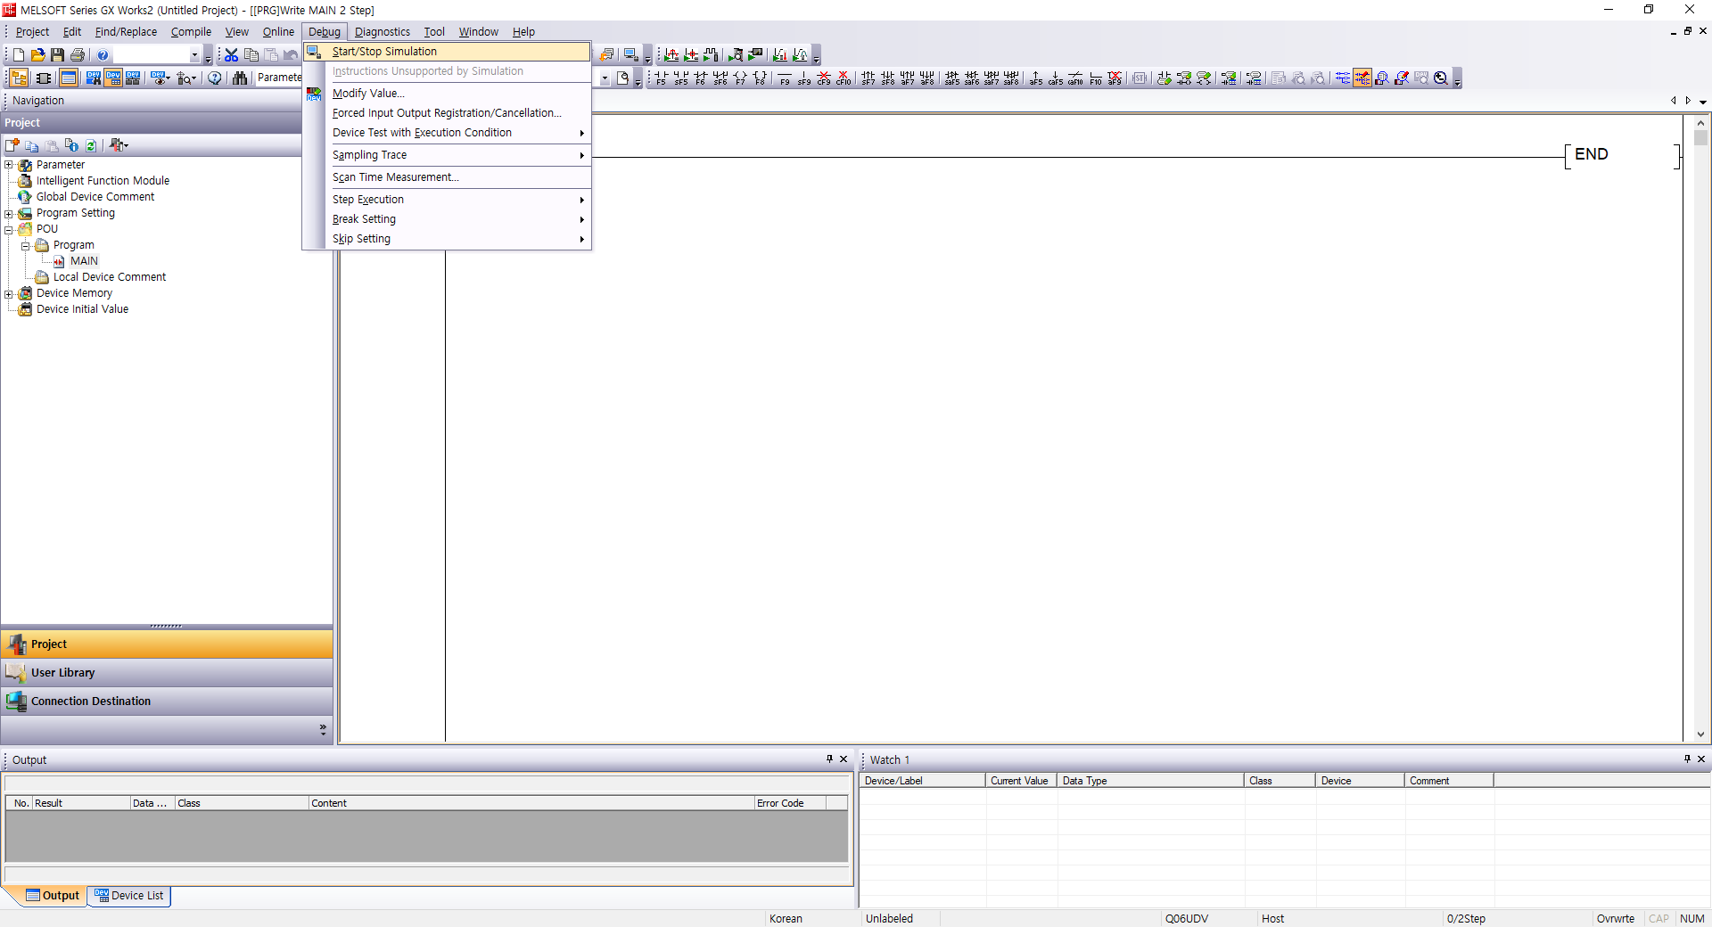
Task: Open Device Test with Execution Condition submenu
Action: (447, 133)
